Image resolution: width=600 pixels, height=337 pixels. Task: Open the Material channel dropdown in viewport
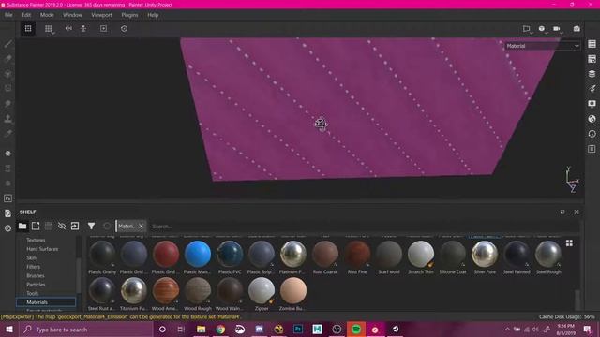[x=543, y=46]
